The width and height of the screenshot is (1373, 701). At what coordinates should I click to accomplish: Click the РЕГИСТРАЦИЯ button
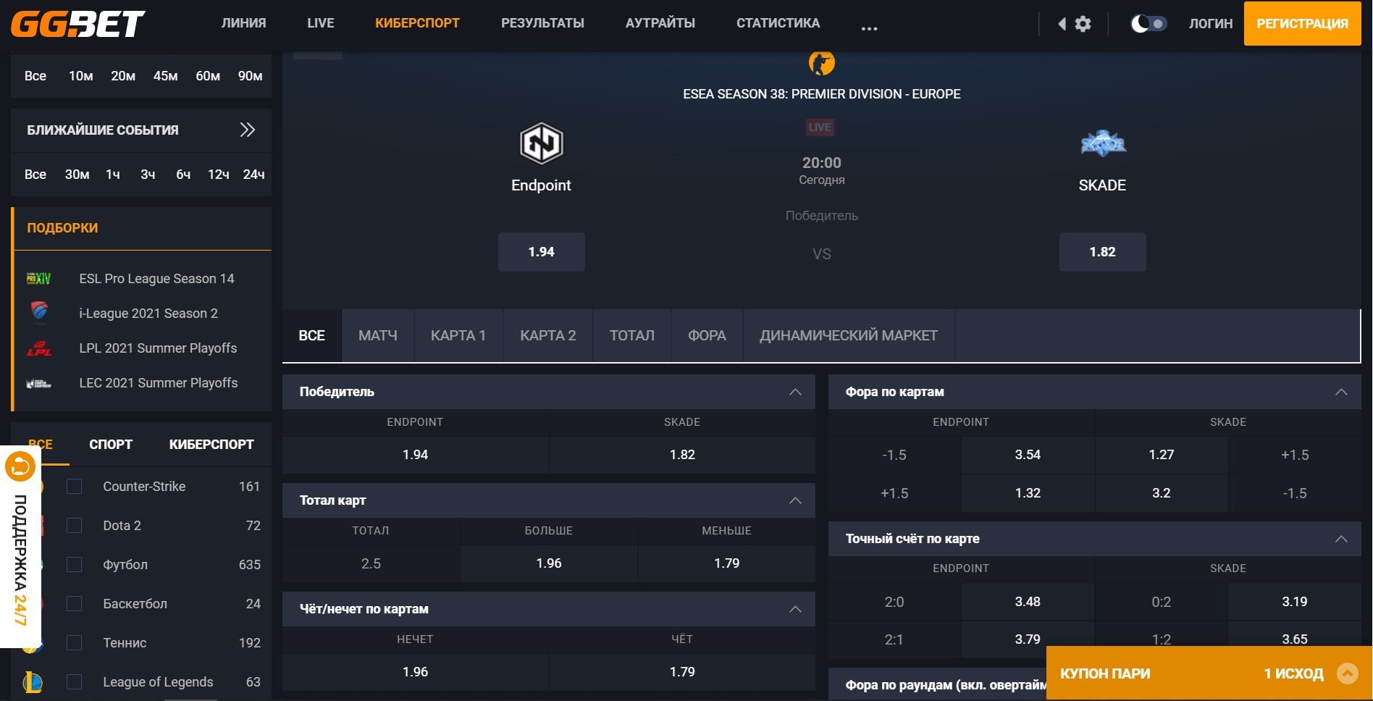point(1303,23)
